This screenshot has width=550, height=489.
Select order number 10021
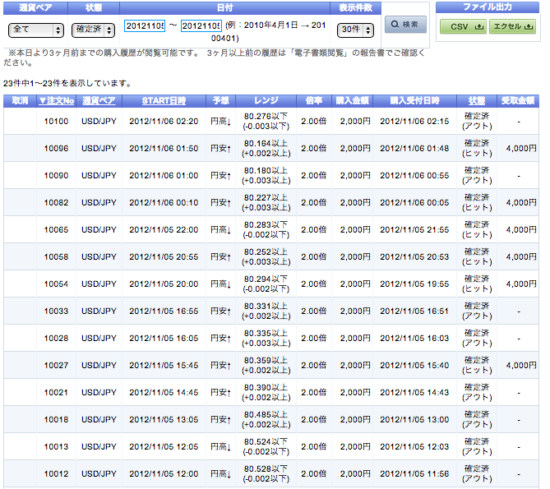tap(56, 393)
